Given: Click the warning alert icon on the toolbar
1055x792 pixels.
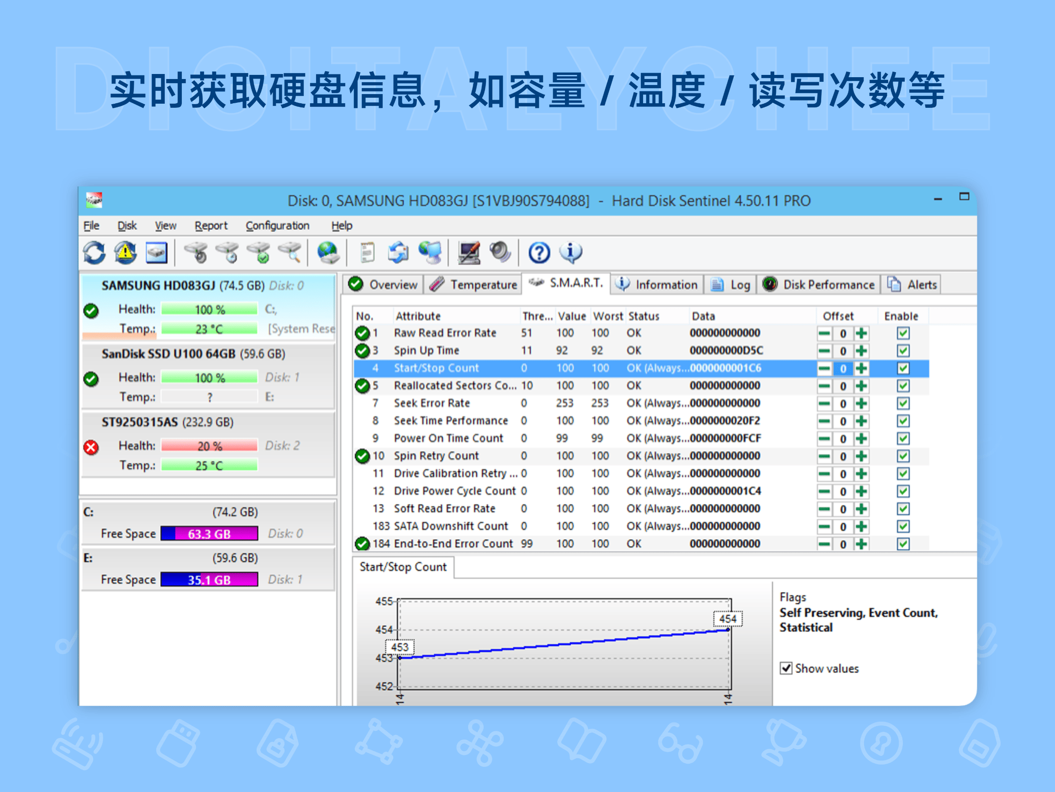Looking at the screenshot, I should (125, 253).
